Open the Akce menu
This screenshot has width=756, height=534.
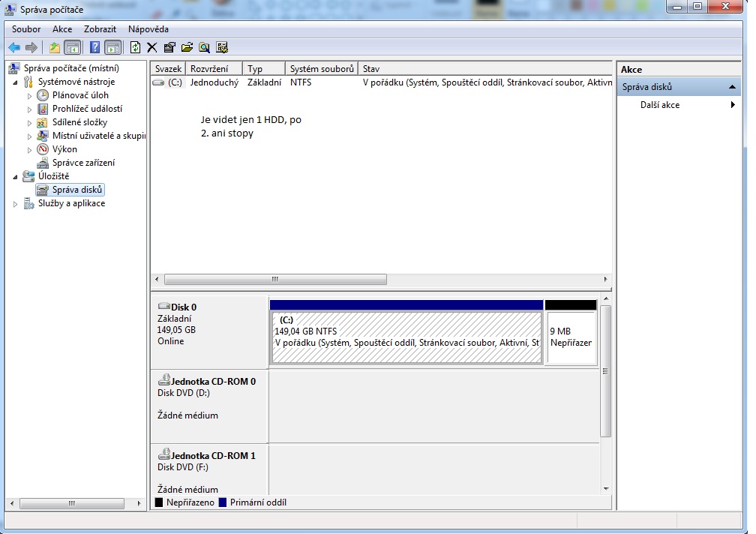62,29
